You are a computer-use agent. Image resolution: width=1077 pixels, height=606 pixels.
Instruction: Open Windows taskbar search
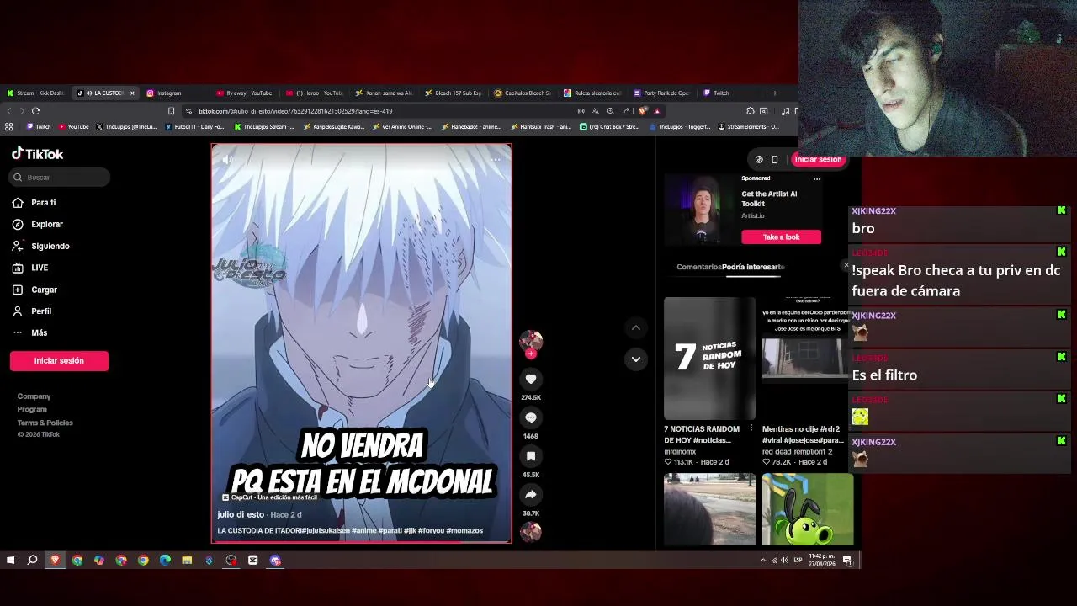33,561
